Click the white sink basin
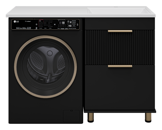162x130 pixels. coord(119,11)
